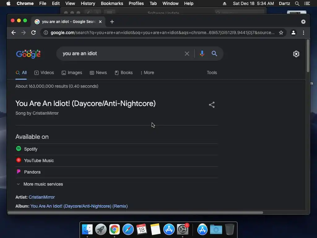317x238 pixels.
Task: Open the History menu
Action: (88, 3)
